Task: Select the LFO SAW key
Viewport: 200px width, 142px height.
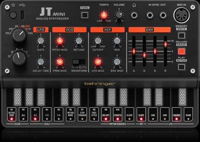Action: click(165, 114)
